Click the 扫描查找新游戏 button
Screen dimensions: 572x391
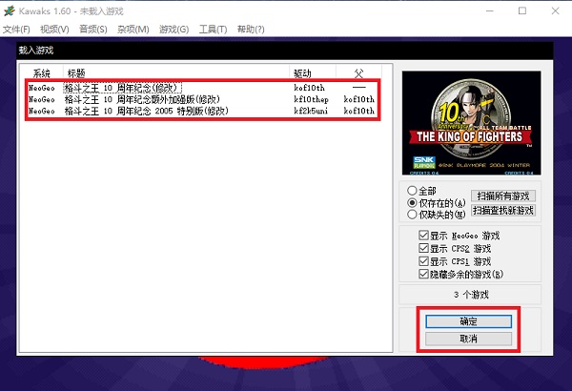coord(502,210)
